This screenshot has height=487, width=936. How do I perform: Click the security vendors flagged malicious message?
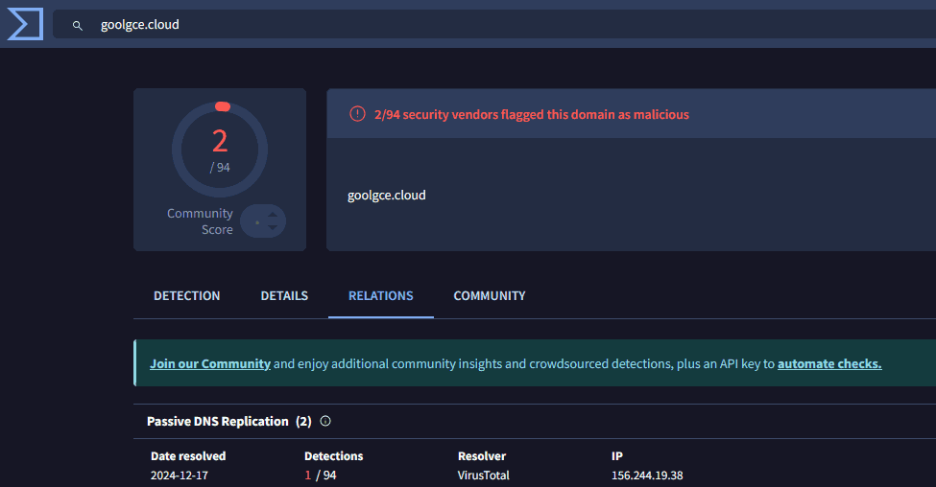tap(531, 114)
